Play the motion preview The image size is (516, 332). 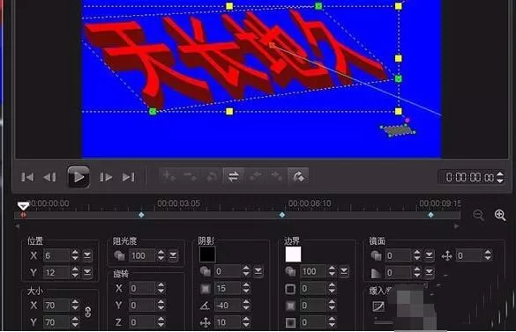click(x=79, y=177)
